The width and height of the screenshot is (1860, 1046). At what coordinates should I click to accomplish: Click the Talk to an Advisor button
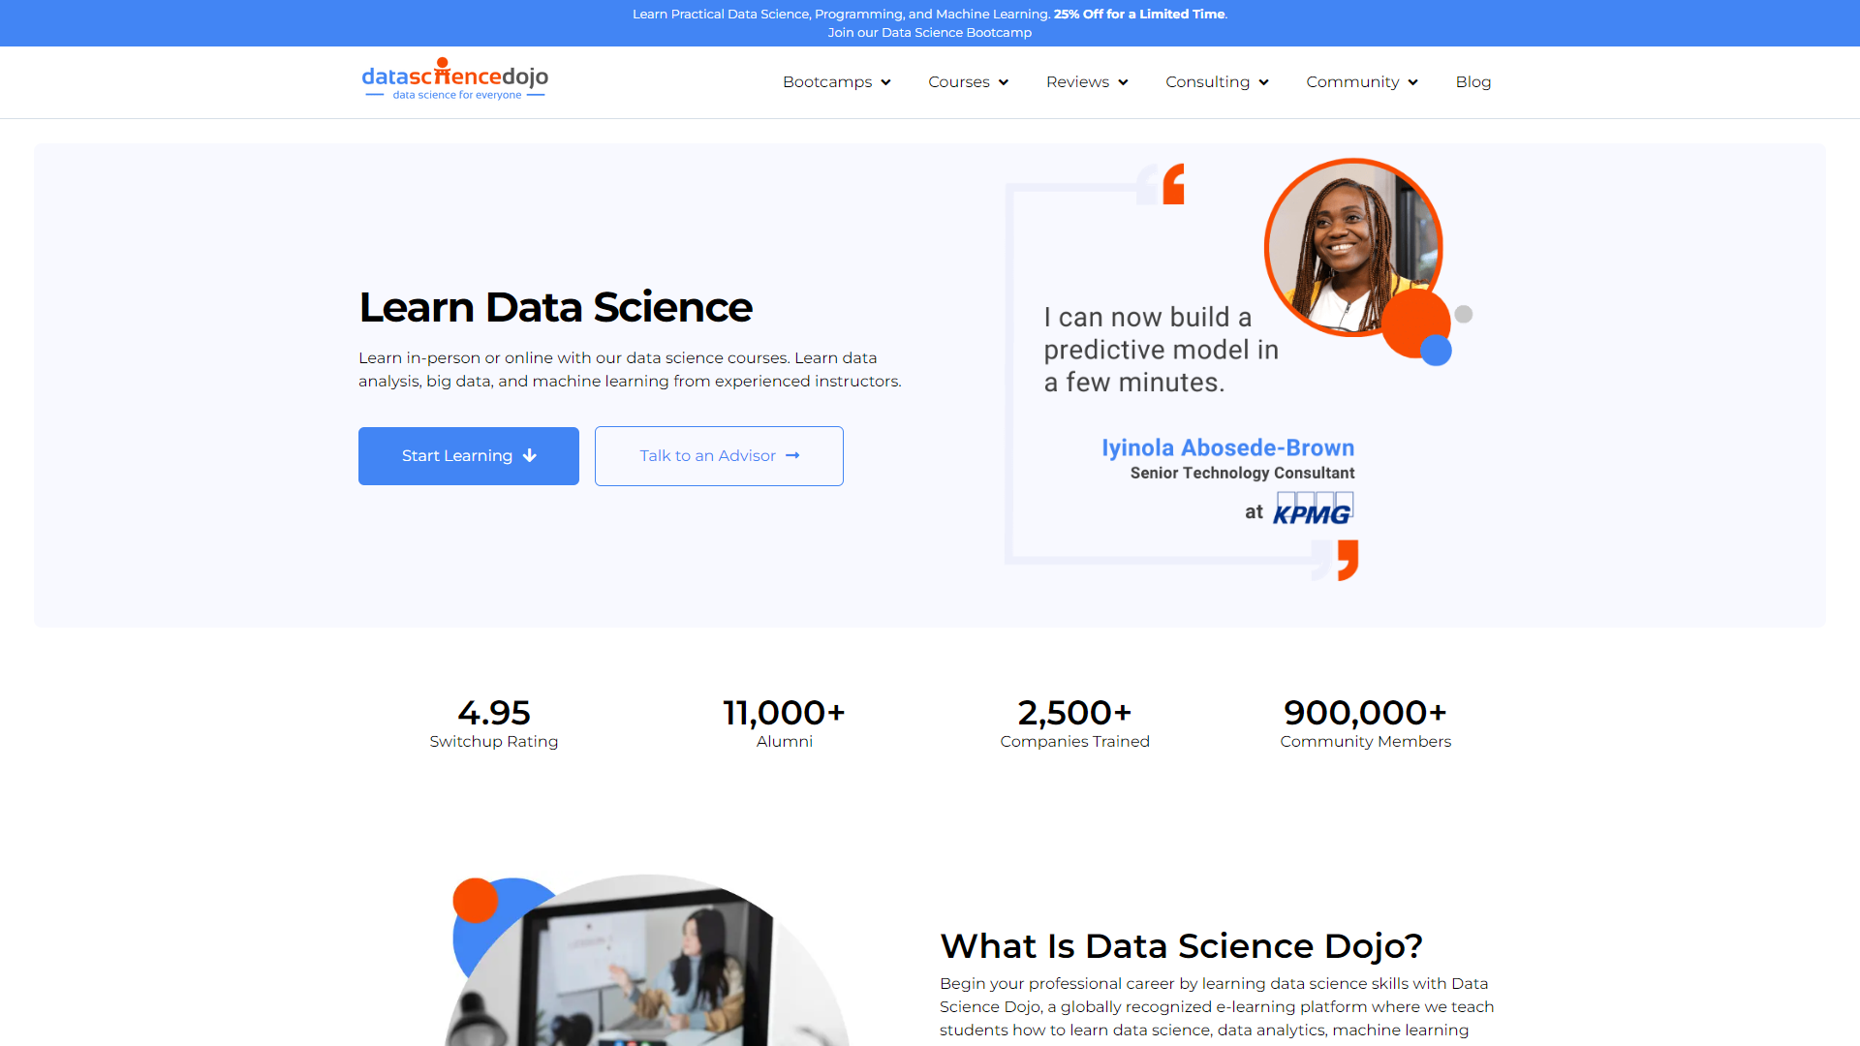click(x=718, y=454)
